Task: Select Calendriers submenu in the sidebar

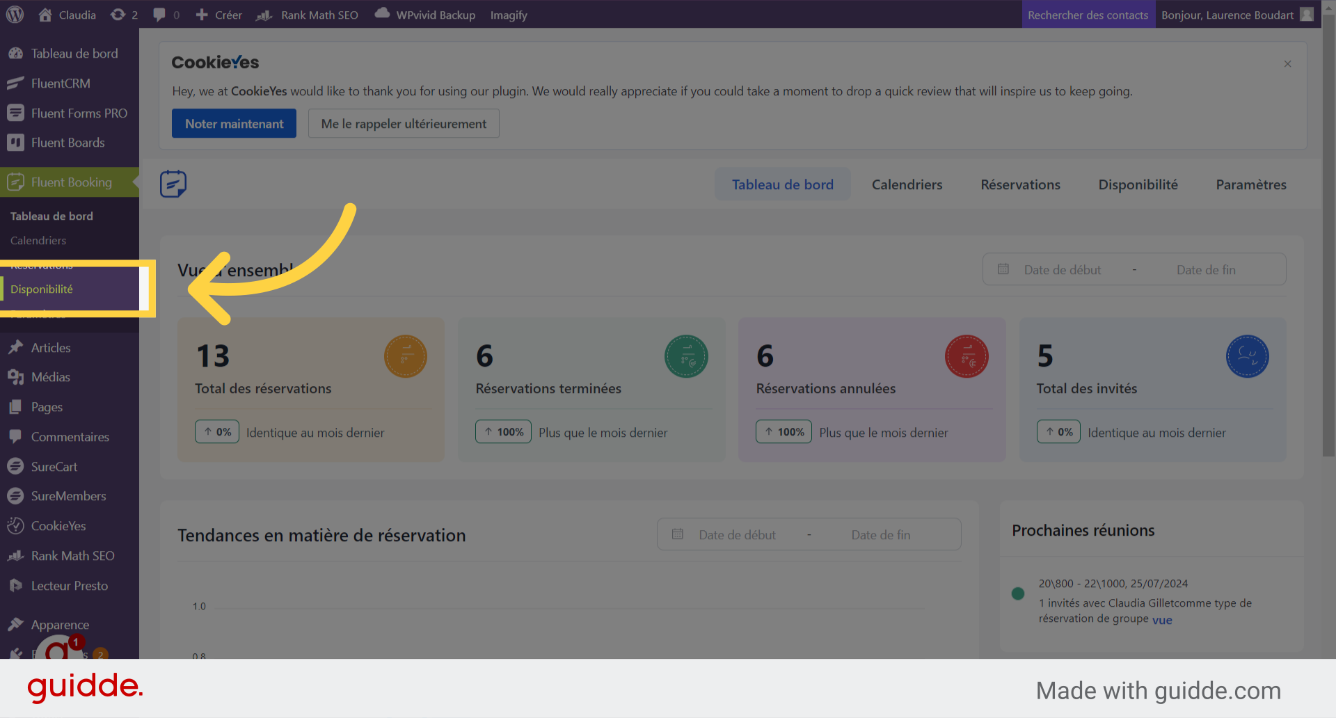Action: tap(38, 241)
